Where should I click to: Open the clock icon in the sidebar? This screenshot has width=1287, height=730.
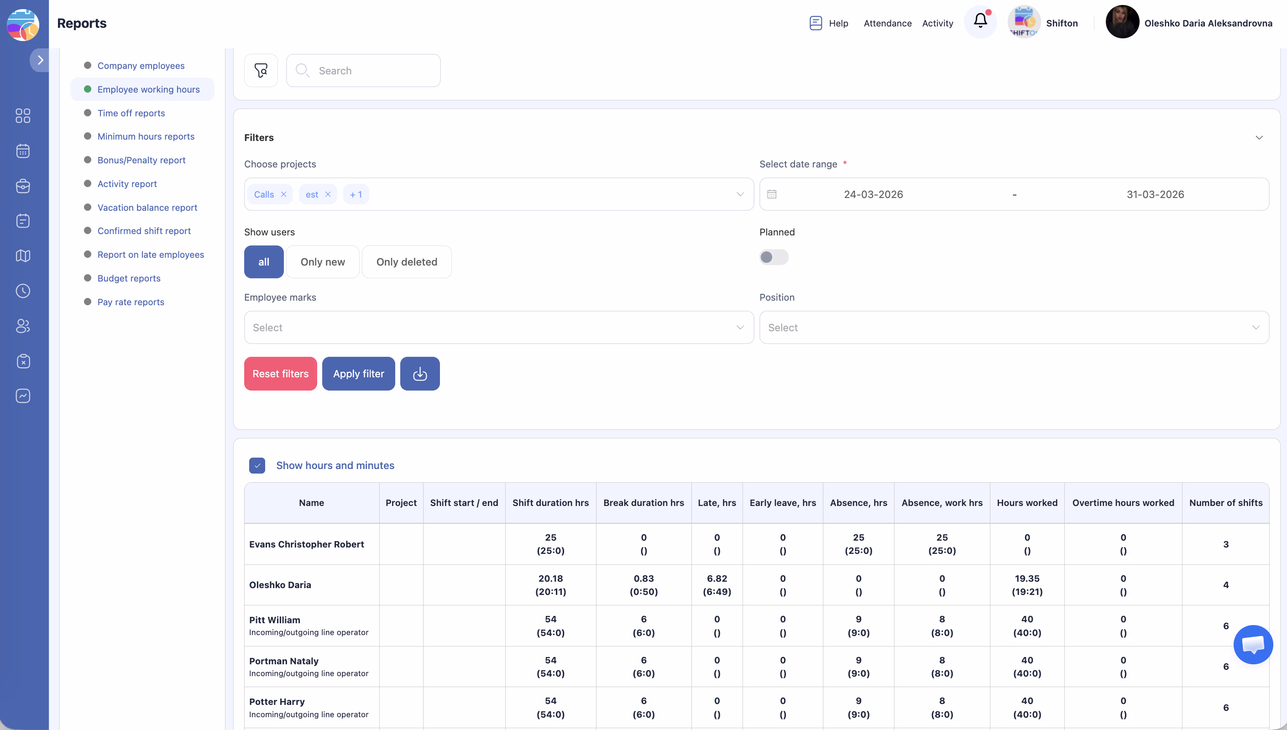click(23, 291)
